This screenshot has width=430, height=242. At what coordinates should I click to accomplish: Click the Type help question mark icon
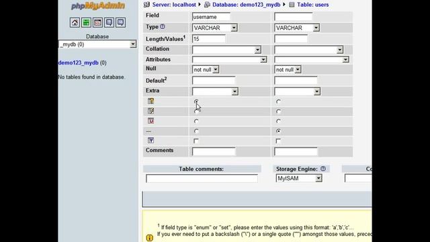tap(163, 27)
